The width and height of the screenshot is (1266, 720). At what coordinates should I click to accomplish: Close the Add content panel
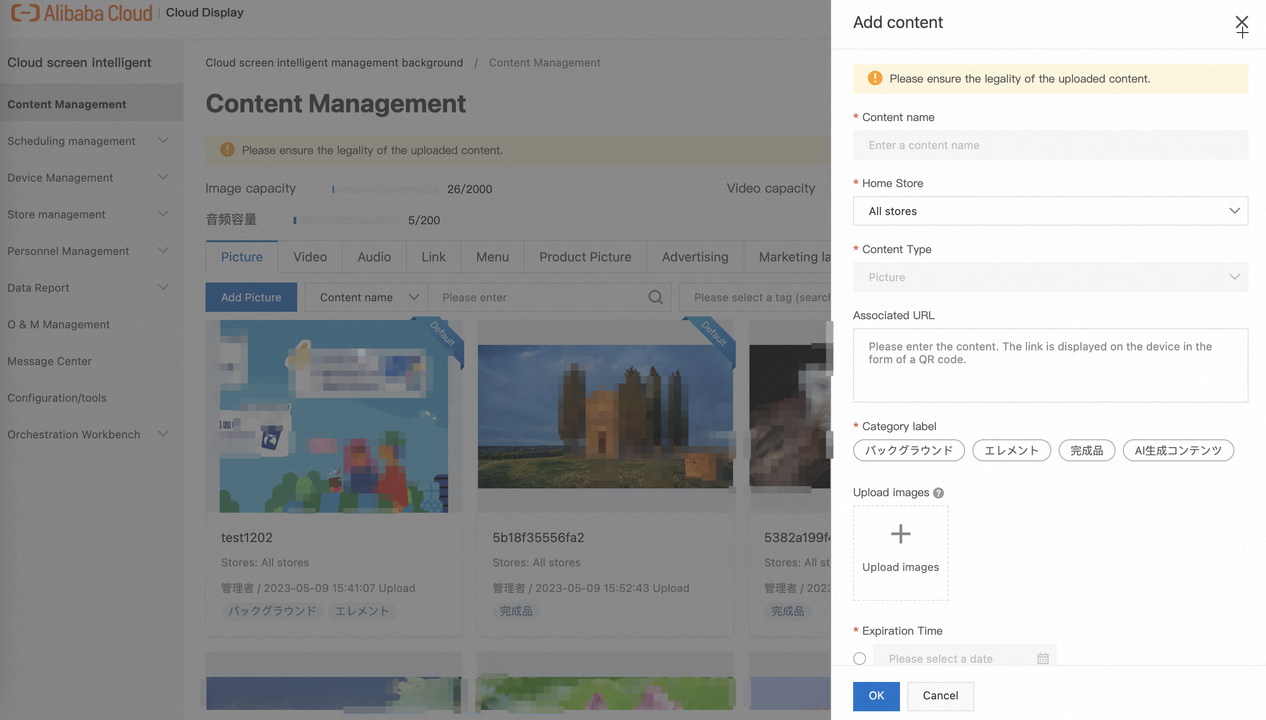[1241, 22]
